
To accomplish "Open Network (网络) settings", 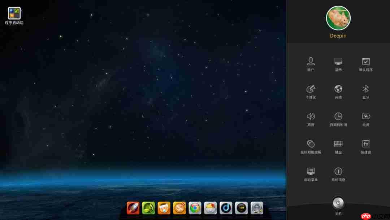I will click(x=338, y=91).
